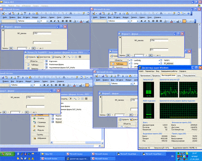
Task: Click Cut scissors icon in order 1757 Access window
Action: (30, 13)
